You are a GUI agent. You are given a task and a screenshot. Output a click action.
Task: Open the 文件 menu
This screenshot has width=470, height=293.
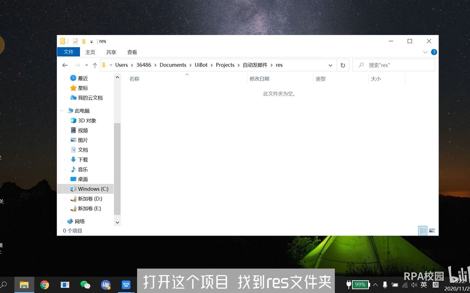click(68, 52)
